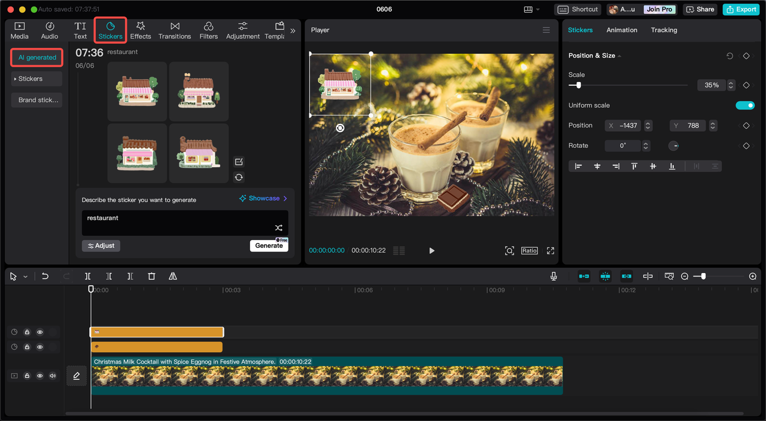Expand the Stickers category in sidebar
Screen dimensions: 766x421
[x=37, y=78]
